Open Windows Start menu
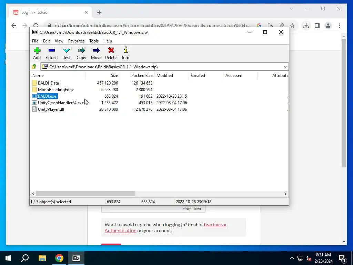This screenshot has width=353, height=265. (x=8, y=258)
